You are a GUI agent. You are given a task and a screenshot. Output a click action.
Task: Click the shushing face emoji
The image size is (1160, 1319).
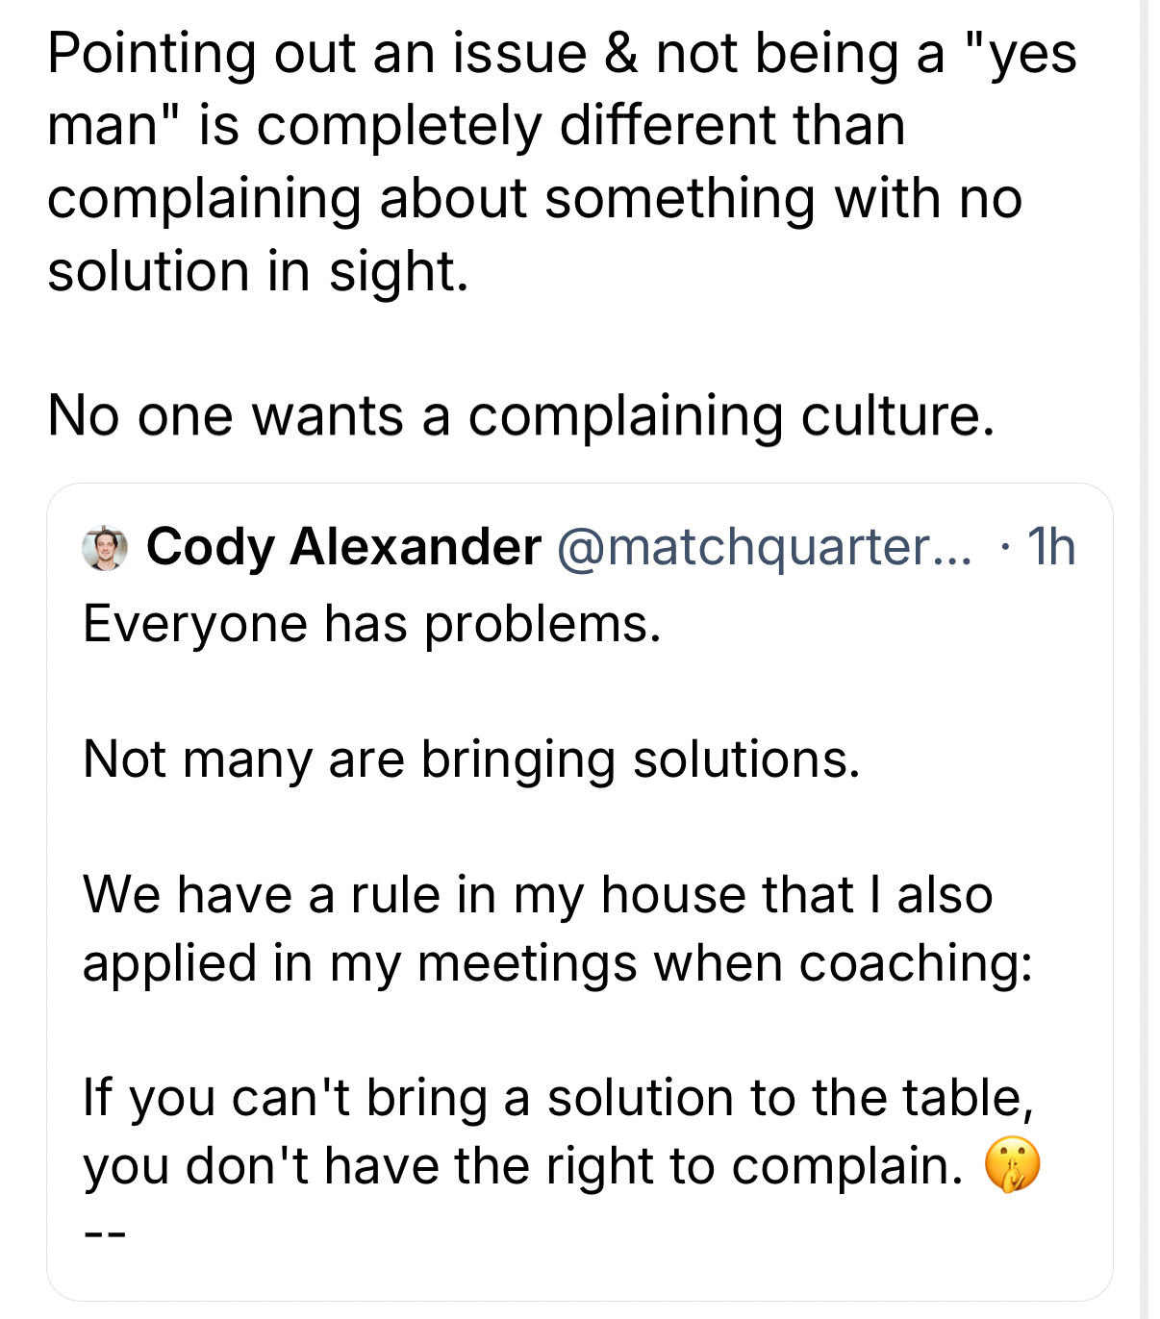(1012, 1165)
